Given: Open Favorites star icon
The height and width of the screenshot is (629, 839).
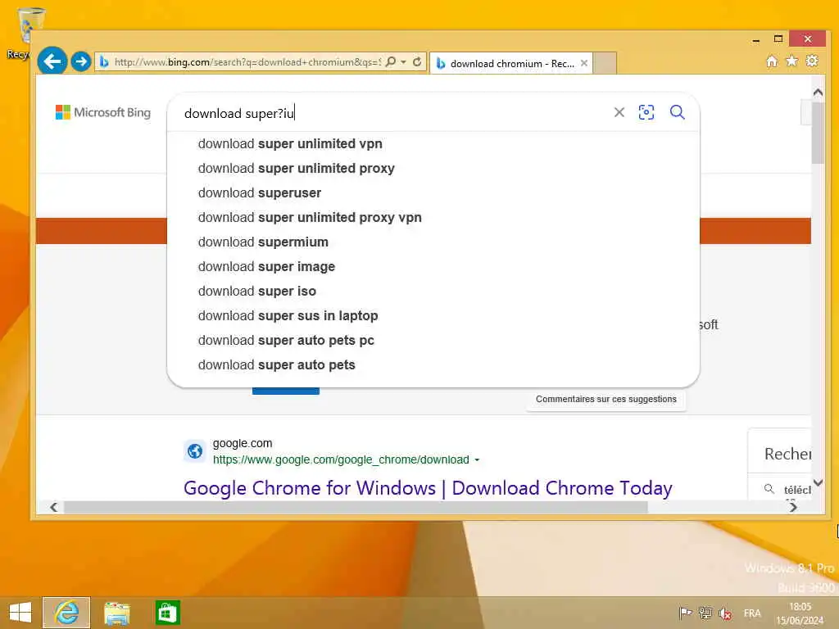Looking at the screenshot, I should (x=792, y=61).
